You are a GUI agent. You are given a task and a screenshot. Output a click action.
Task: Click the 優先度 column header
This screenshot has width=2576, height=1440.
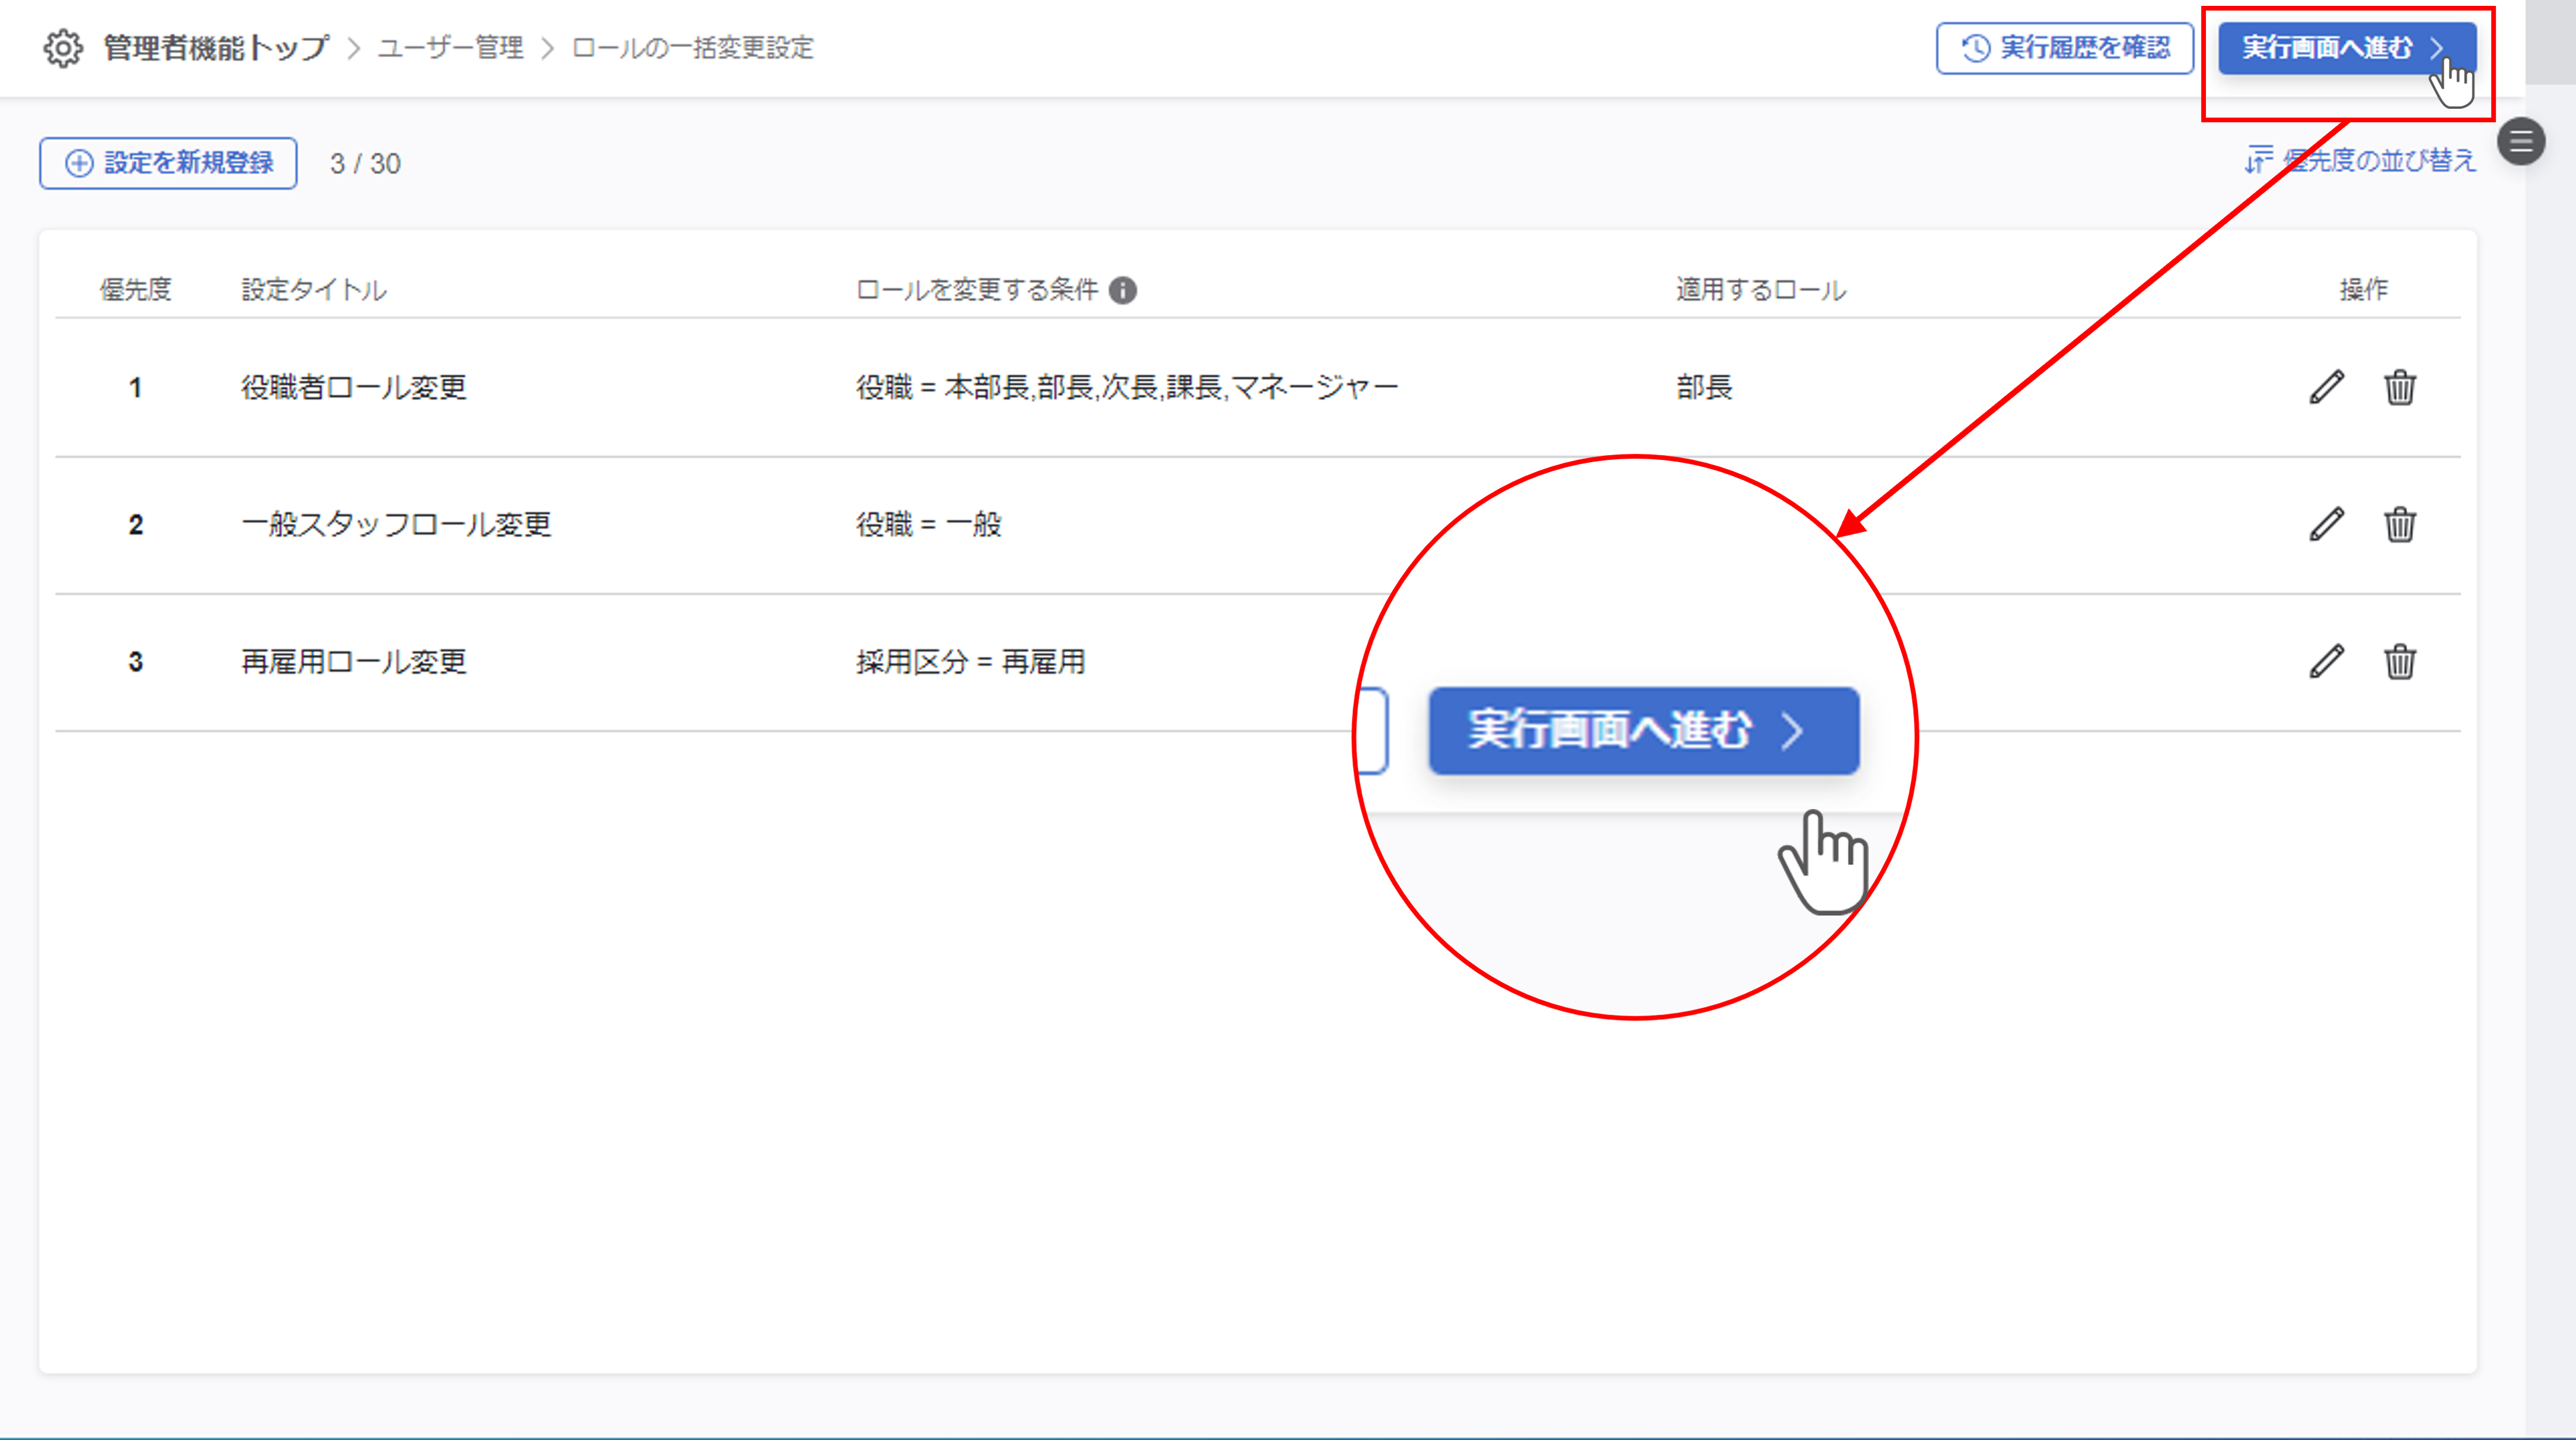click(135, 290)
